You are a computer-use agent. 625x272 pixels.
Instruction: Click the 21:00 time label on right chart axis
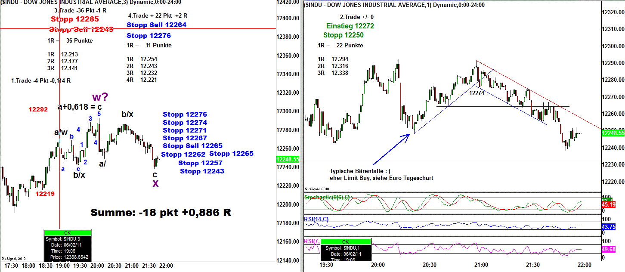(x=481, y=265)
